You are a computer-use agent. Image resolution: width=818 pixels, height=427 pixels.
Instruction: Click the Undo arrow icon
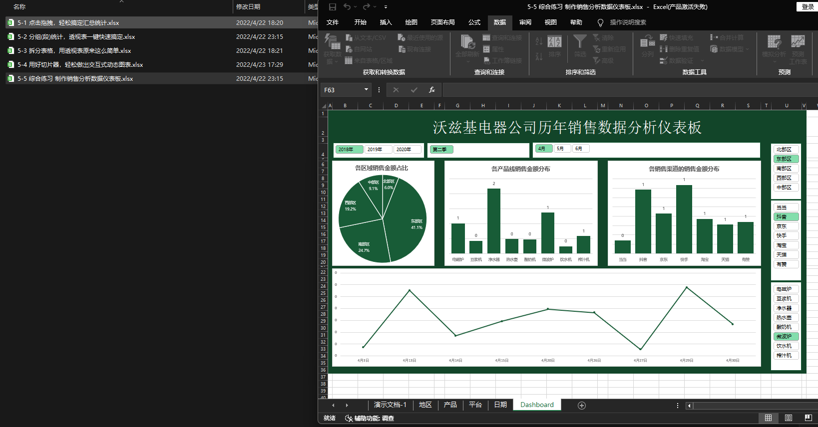tap(347, 7)
